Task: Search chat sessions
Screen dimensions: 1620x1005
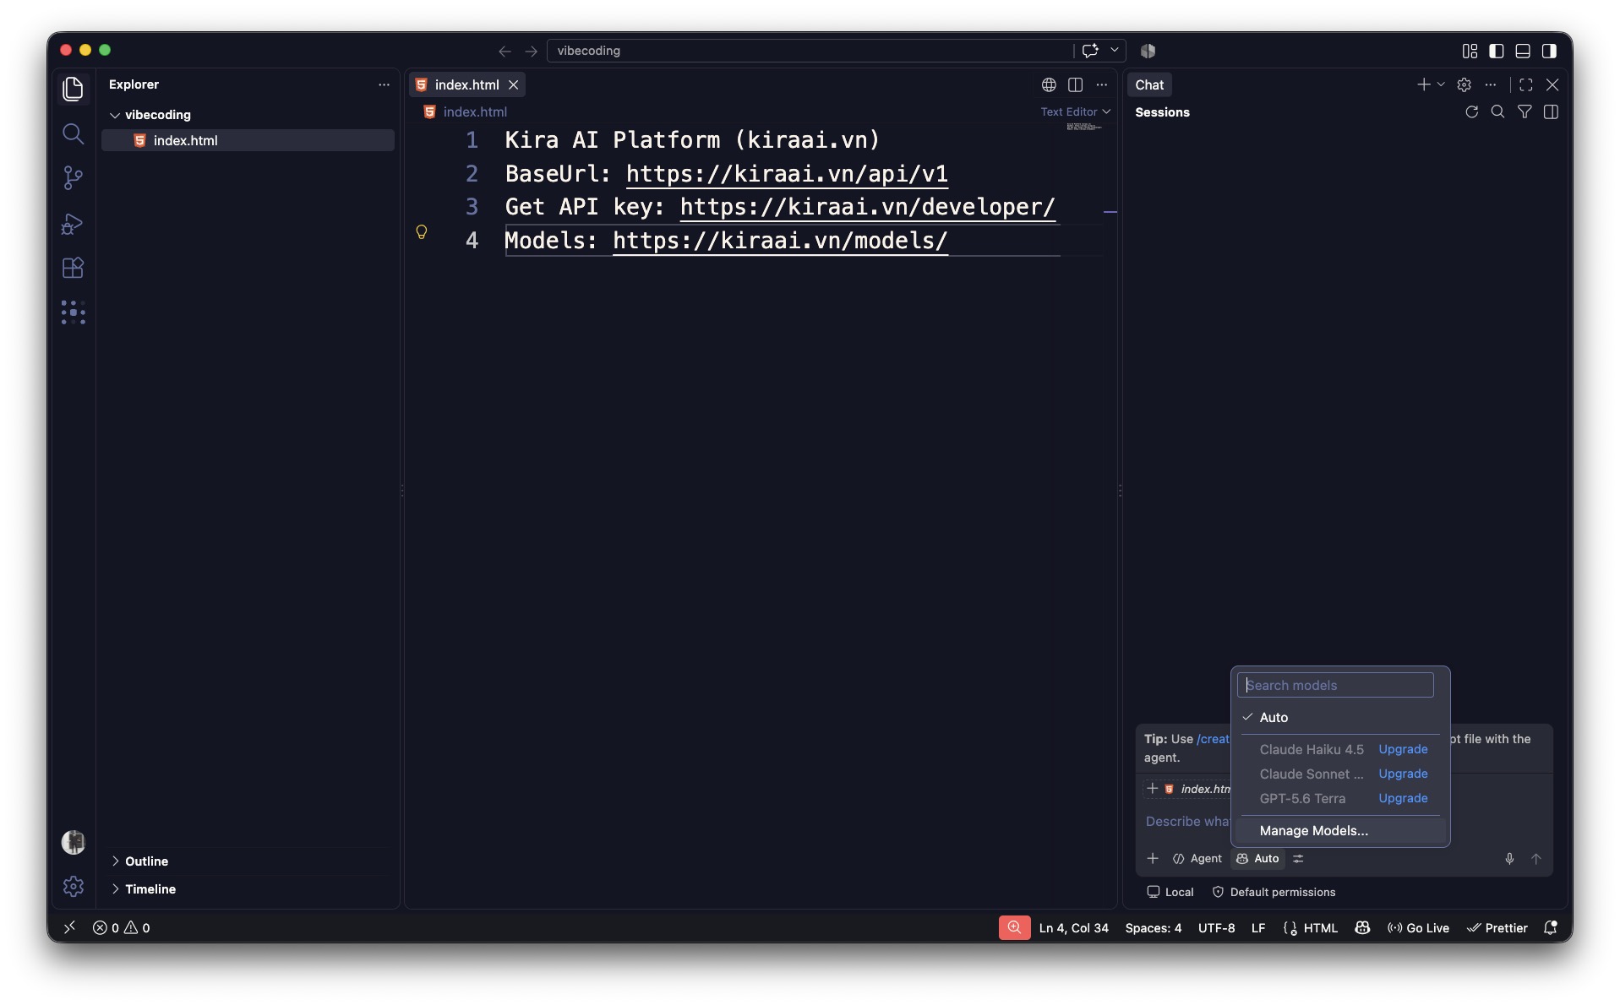Action: 1497,111
